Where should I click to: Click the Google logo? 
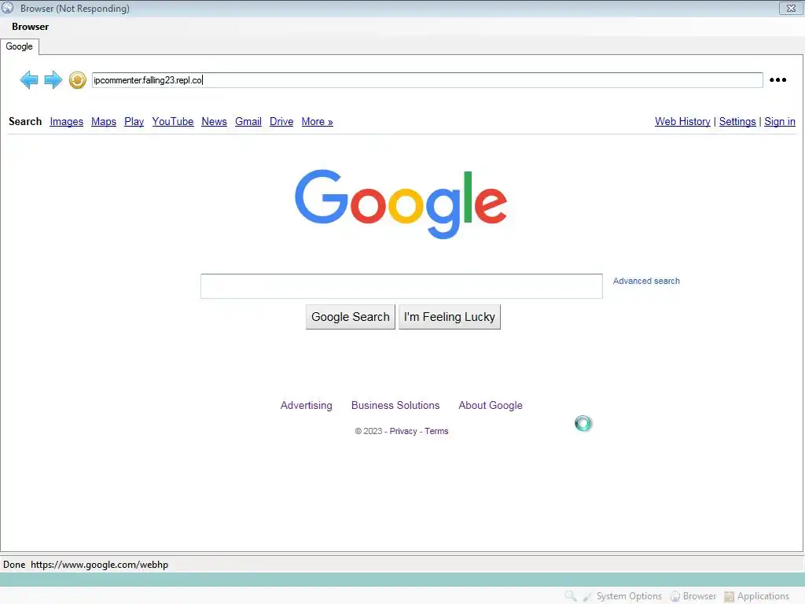(401, 204)
